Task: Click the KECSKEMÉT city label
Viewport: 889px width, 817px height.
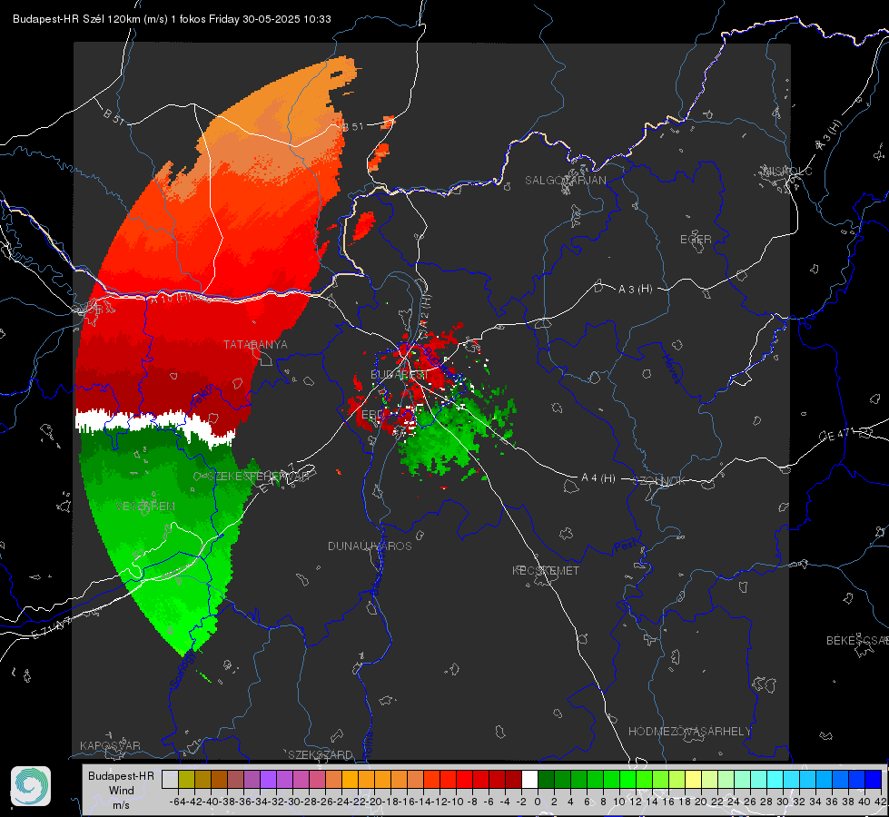Action: pos(546,570)
